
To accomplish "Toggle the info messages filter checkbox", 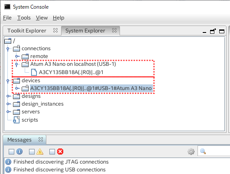I will click(11, 152).
